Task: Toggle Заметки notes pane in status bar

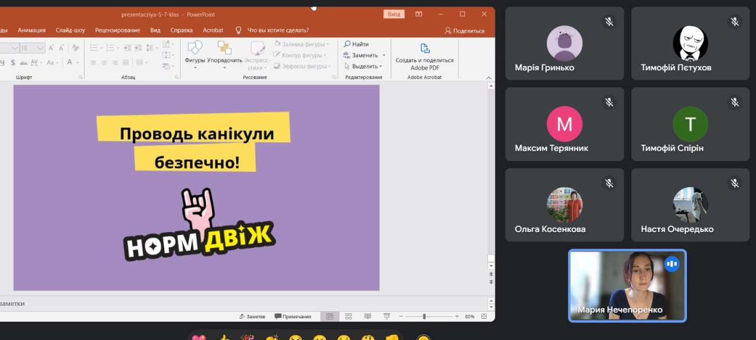Action: pyautogui.click(x=252, y=316)
